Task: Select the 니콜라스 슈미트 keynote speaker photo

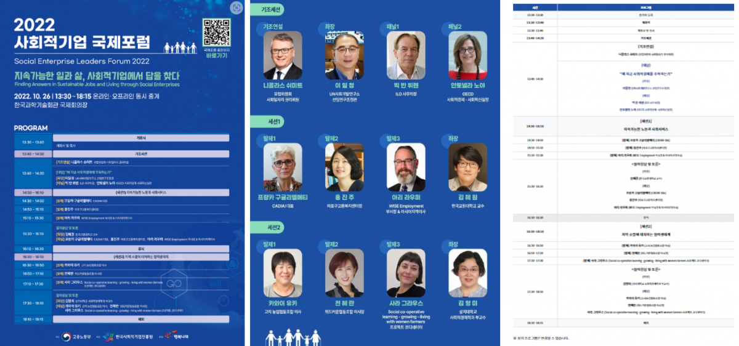Action: tap(283, 55)
